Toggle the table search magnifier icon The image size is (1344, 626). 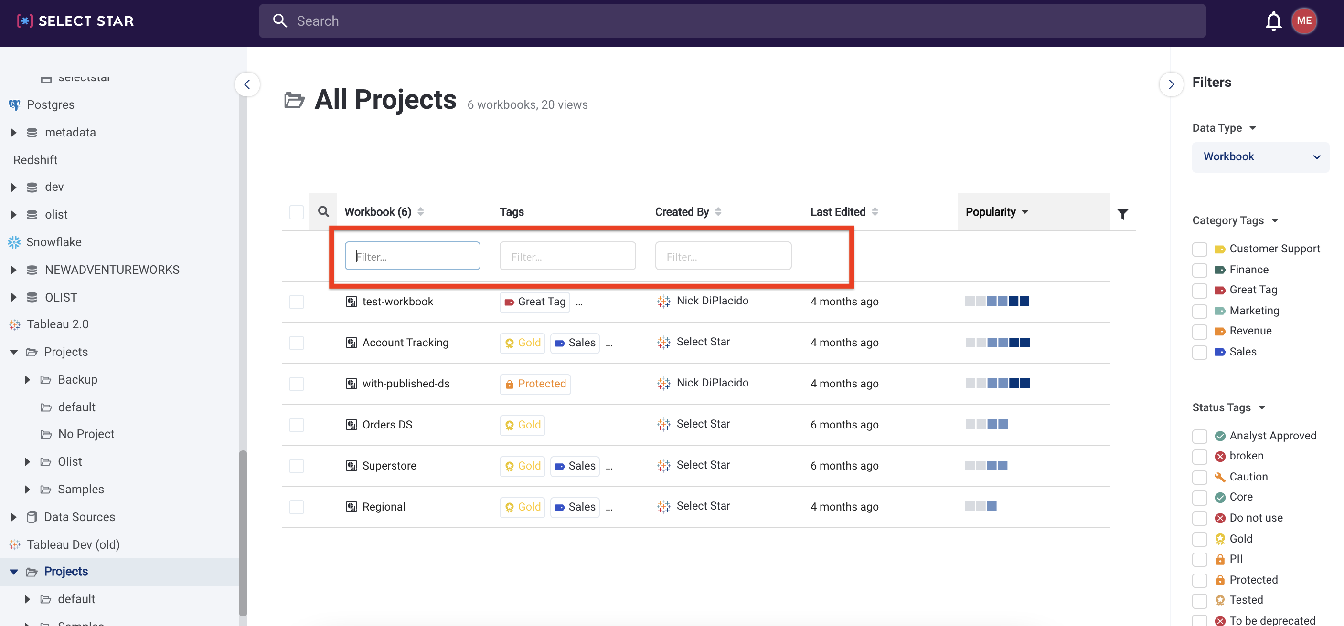pos(323,212)
